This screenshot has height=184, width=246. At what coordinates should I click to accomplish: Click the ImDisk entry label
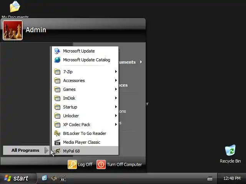[x=69, y=98]
